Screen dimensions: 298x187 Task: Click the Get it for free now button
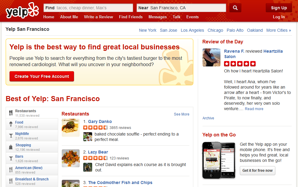tap(257, 171)
